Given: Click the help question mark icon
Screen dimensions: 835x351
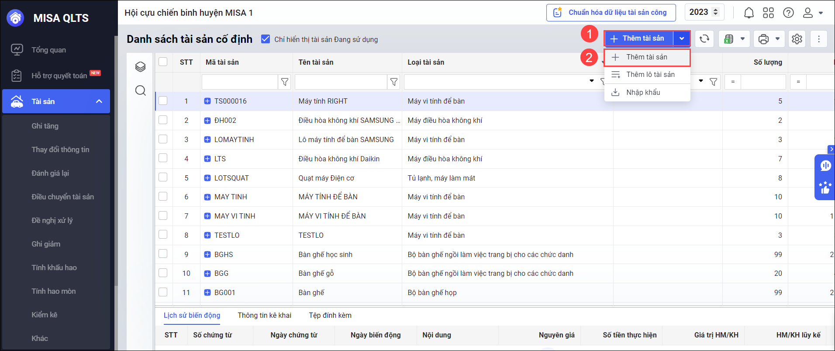Looking at the screenshot, I should pyautogui.click(x=788, y=13).
